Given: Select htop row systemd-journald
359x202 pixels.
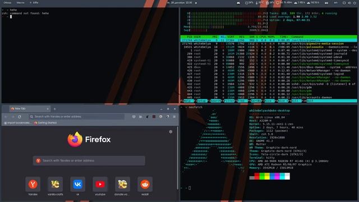Looking at the screenshot, I should point(269,54).
